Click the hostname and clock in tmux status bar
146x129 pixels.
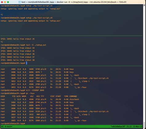(127, 127)
